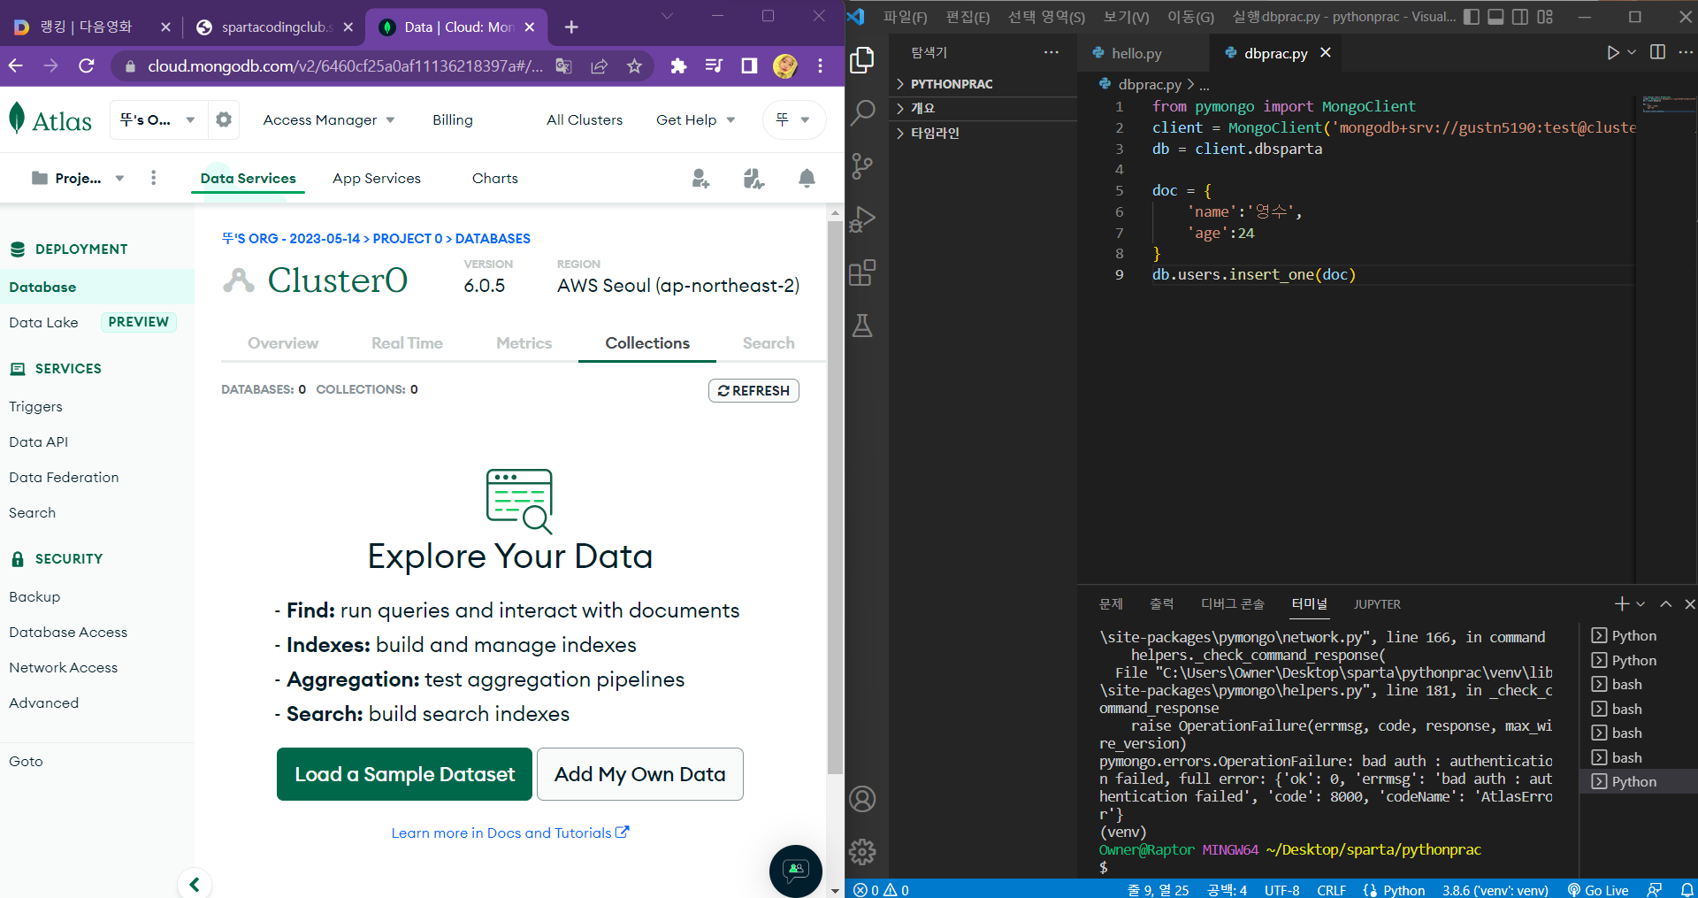Open the Get Help dropdown
This screenshot has width=1698, height=898.
click(695, 120)
